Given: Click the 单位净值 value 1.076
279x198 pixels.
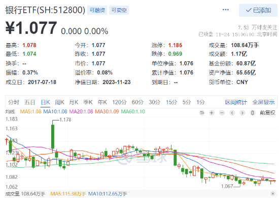Looking at the screenshot, I should point(186,63).
